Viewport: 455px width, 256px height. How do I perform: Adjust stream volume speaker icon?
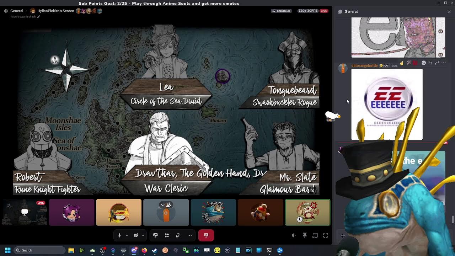pyautogui.click(x=294, y=235)
